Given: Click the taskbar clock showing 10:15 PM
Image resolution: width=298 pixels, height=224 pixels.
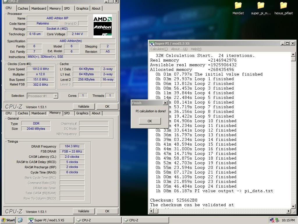Looking at the screenshot, I should (x=288, y=220).
